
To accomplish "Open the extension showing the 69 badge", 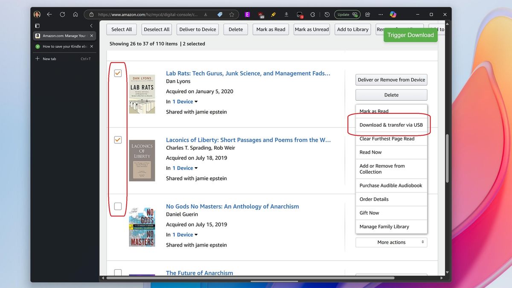I will pos(260,15).
